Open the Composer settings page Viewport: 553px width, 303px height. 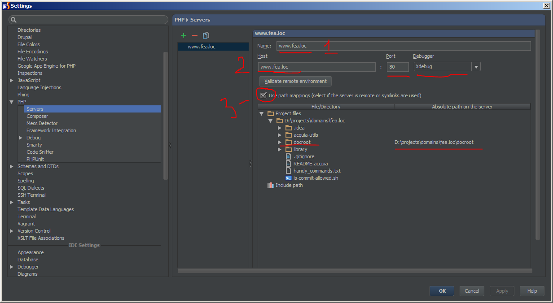coord(37,116)
